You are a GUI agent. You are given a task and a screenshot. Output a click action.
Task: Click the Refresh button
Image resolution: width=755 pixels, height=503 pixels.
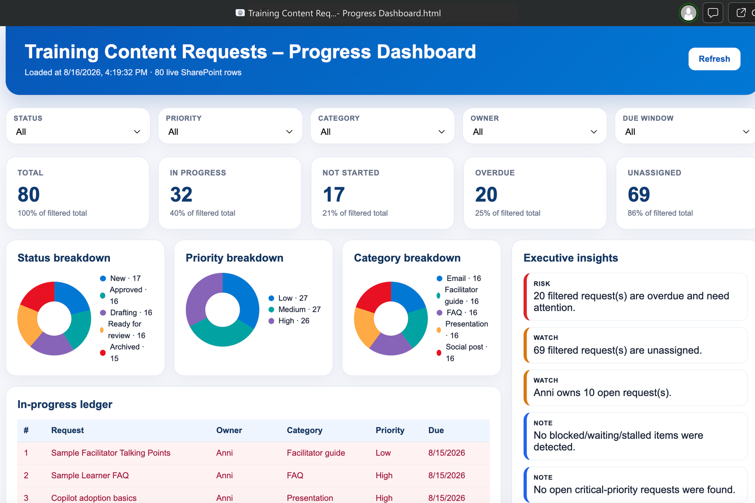click(714, 59)
